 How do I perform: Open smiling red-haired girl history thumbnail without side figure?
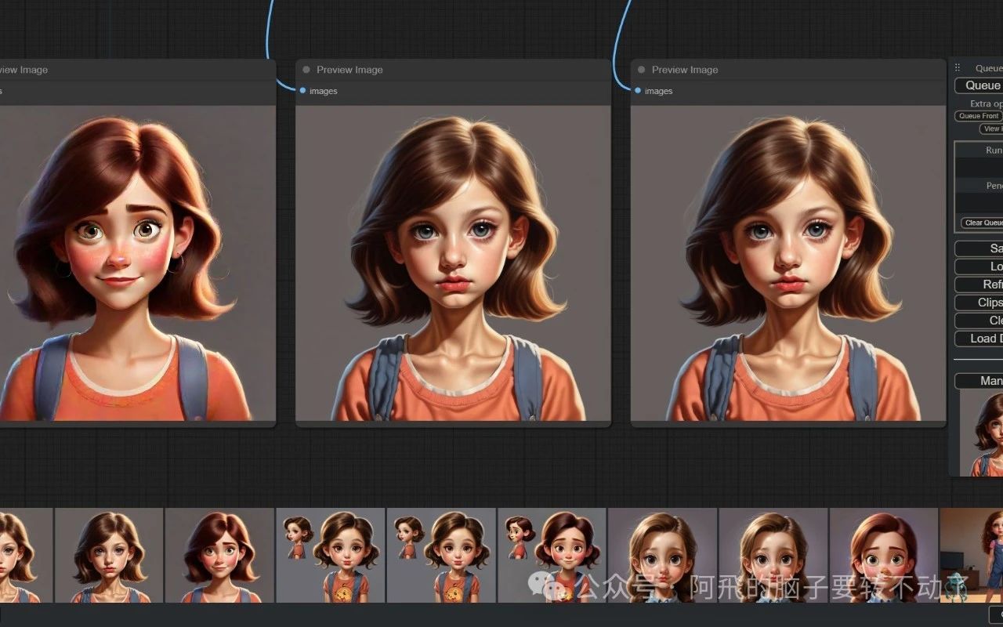[219, 555]
